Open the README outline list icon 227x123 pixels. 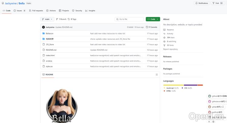pos(156,75)
